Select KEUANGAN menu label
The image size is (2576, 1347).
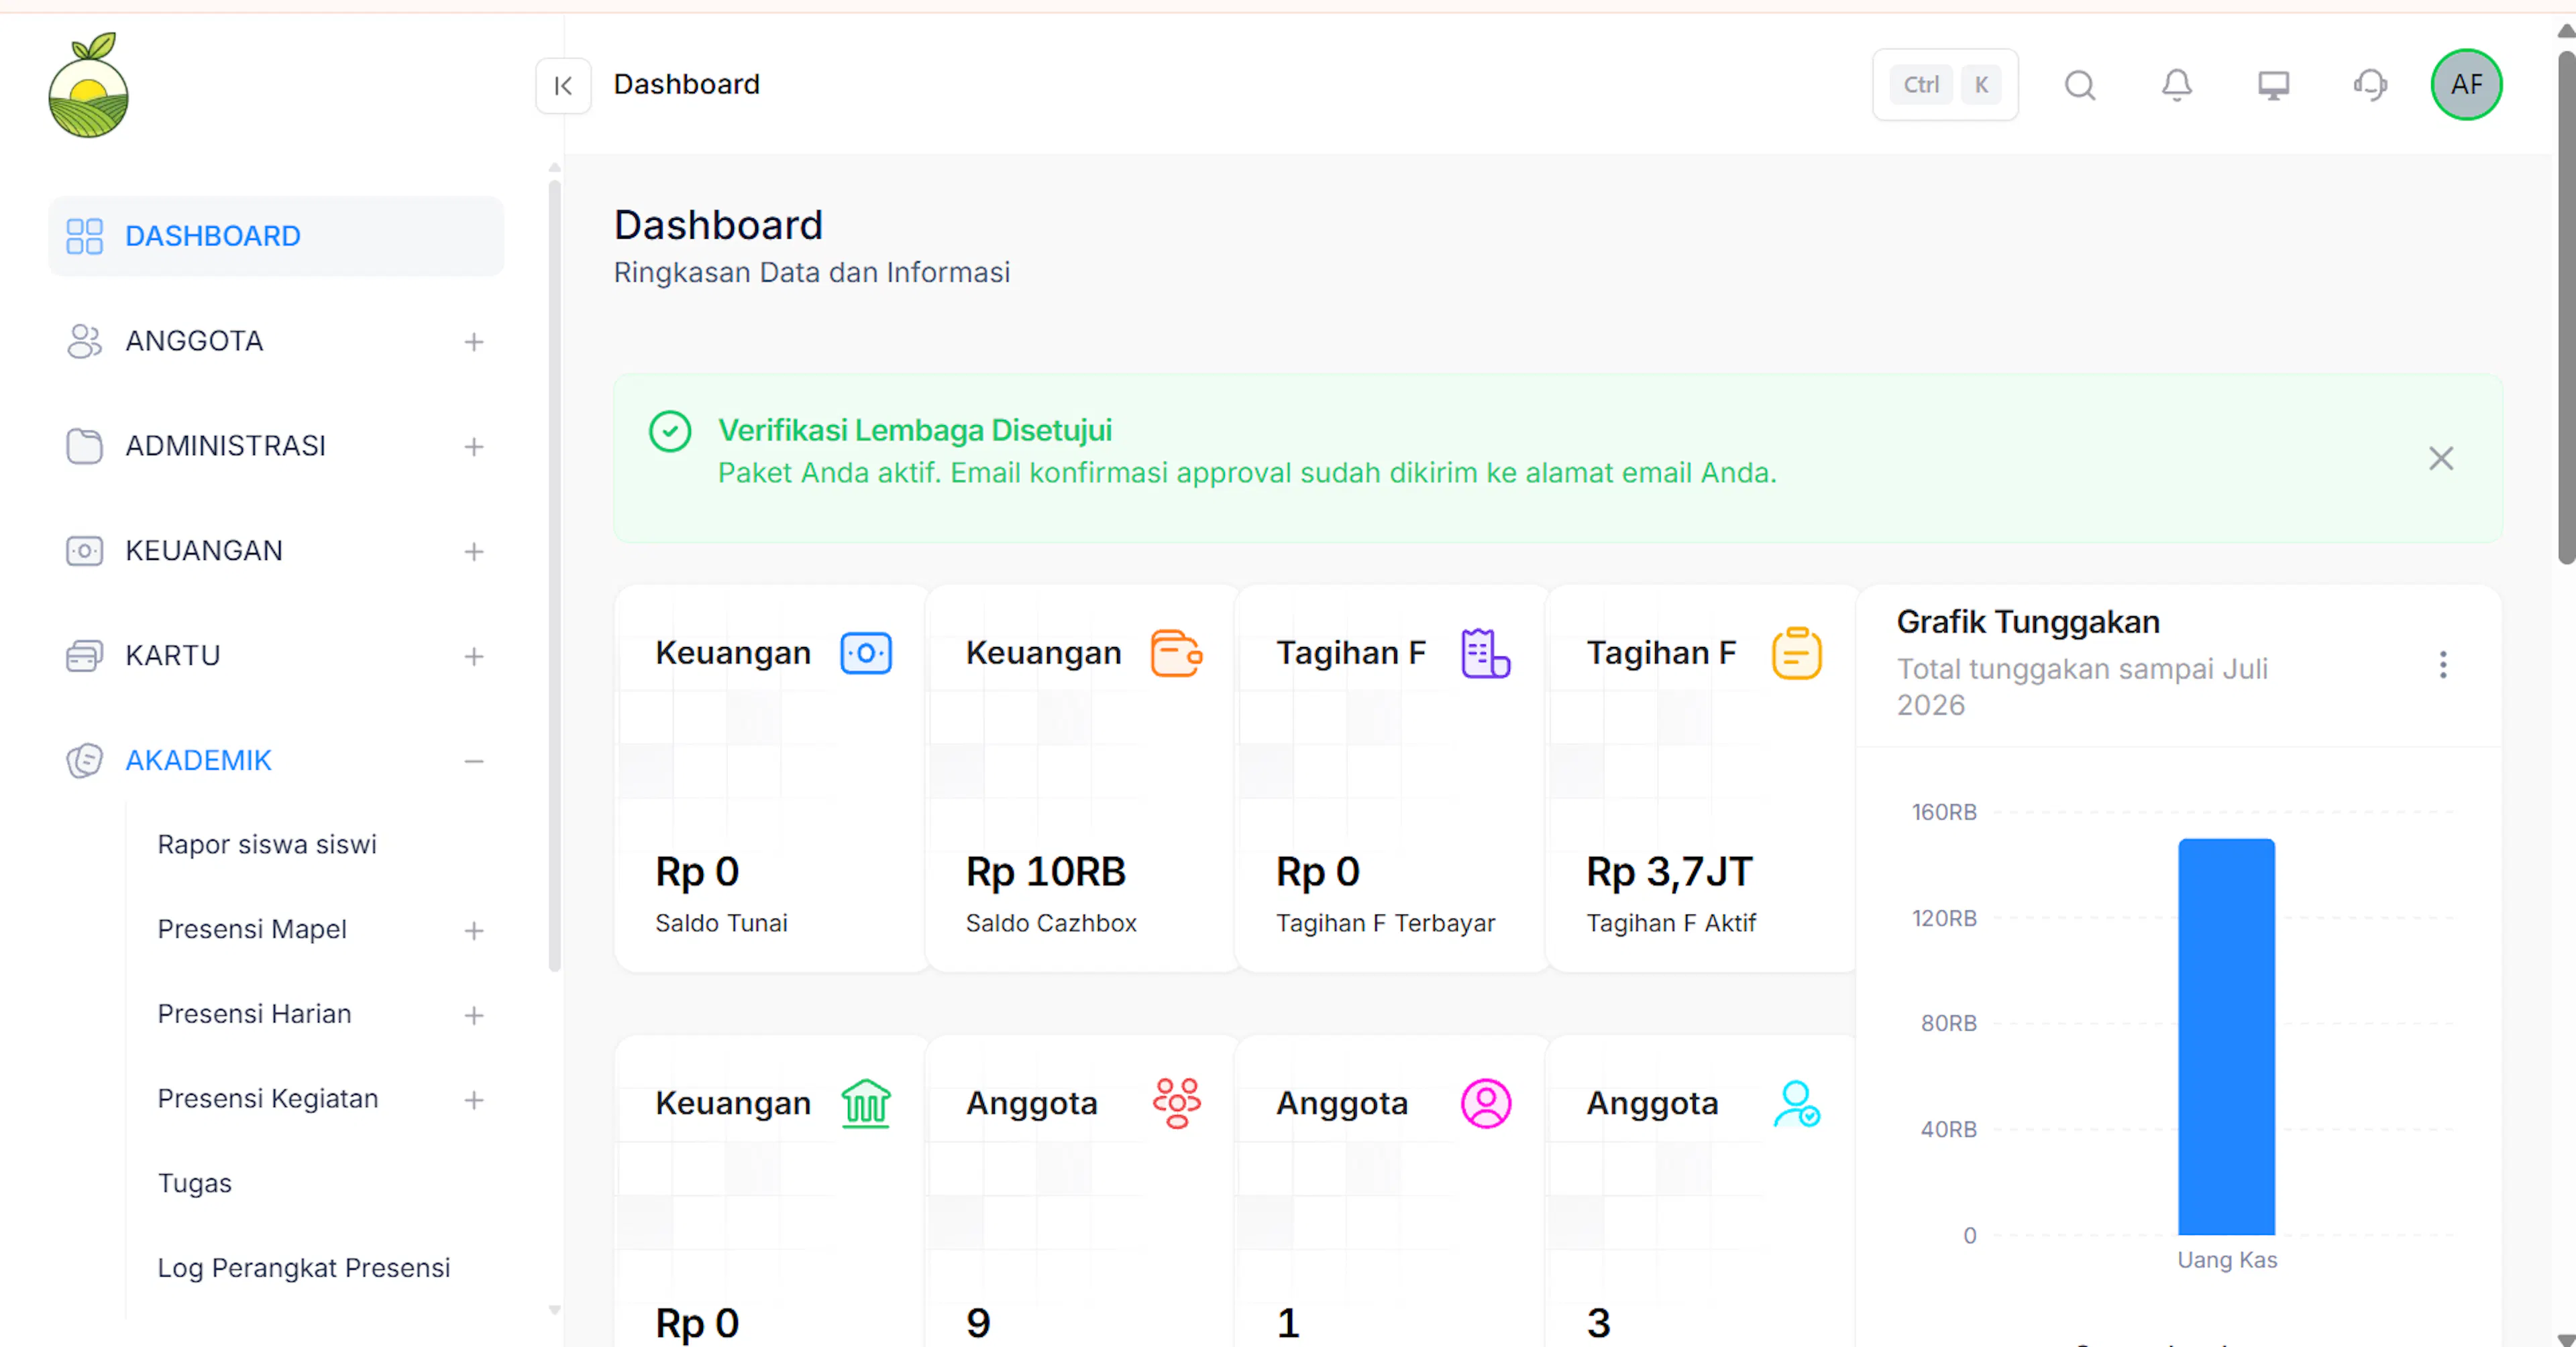click(x=204, y=550)
